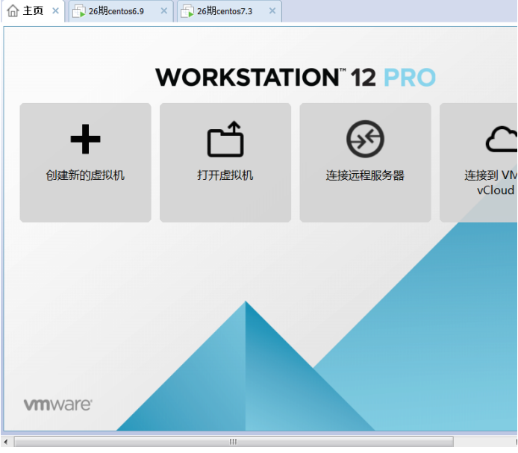
Task: Click the remote connection arrows icon
Action: point(365,139)
